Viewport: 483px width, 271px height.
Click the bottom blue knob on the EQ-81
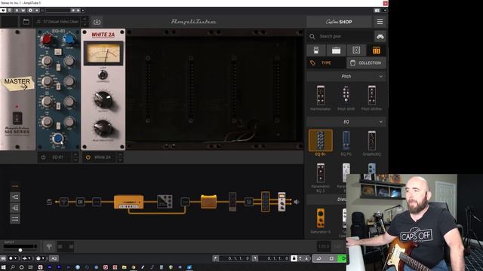coord(57,139)
